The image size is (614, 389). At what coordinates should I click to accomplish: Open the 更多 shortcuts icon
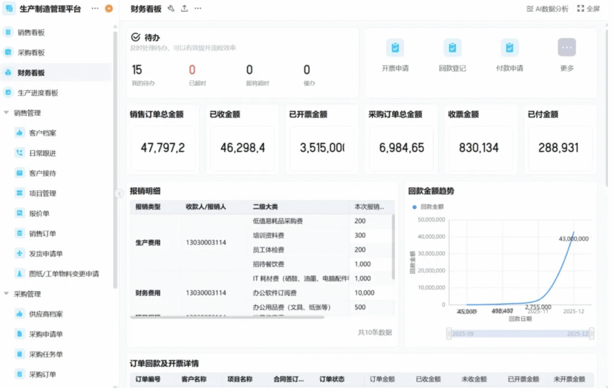tap(567, 48)
